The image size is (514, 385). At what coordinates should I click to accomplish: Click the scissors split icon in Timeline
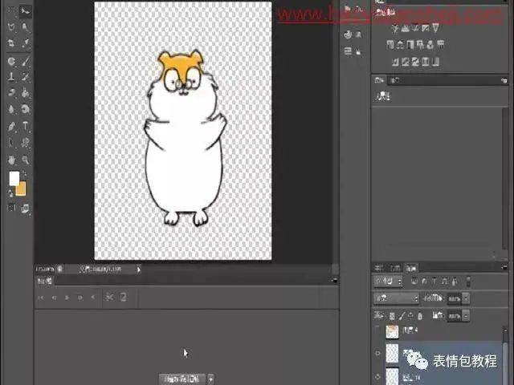pyautogui.click(x=110, y=298)
